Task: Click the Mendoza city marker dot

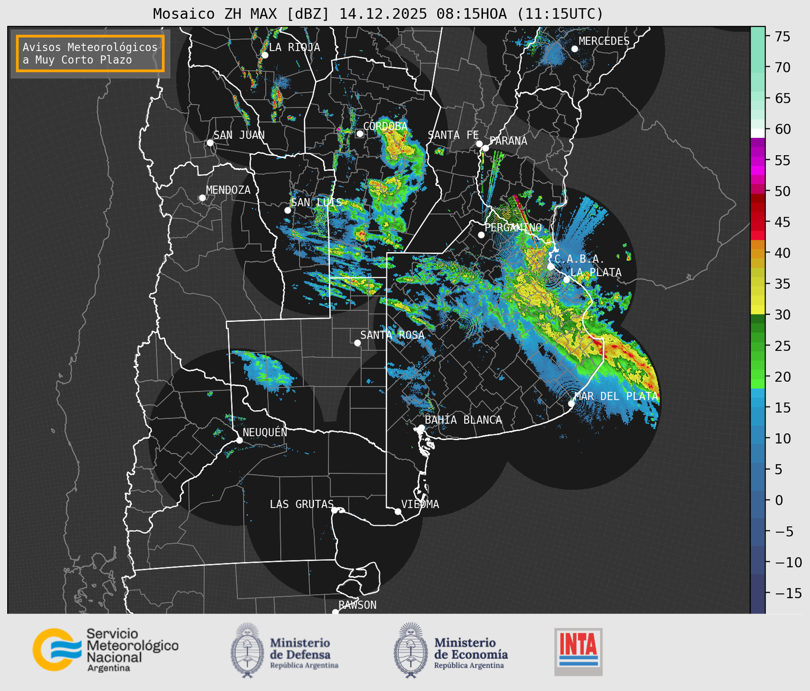Action: click(x=203, y=198)
